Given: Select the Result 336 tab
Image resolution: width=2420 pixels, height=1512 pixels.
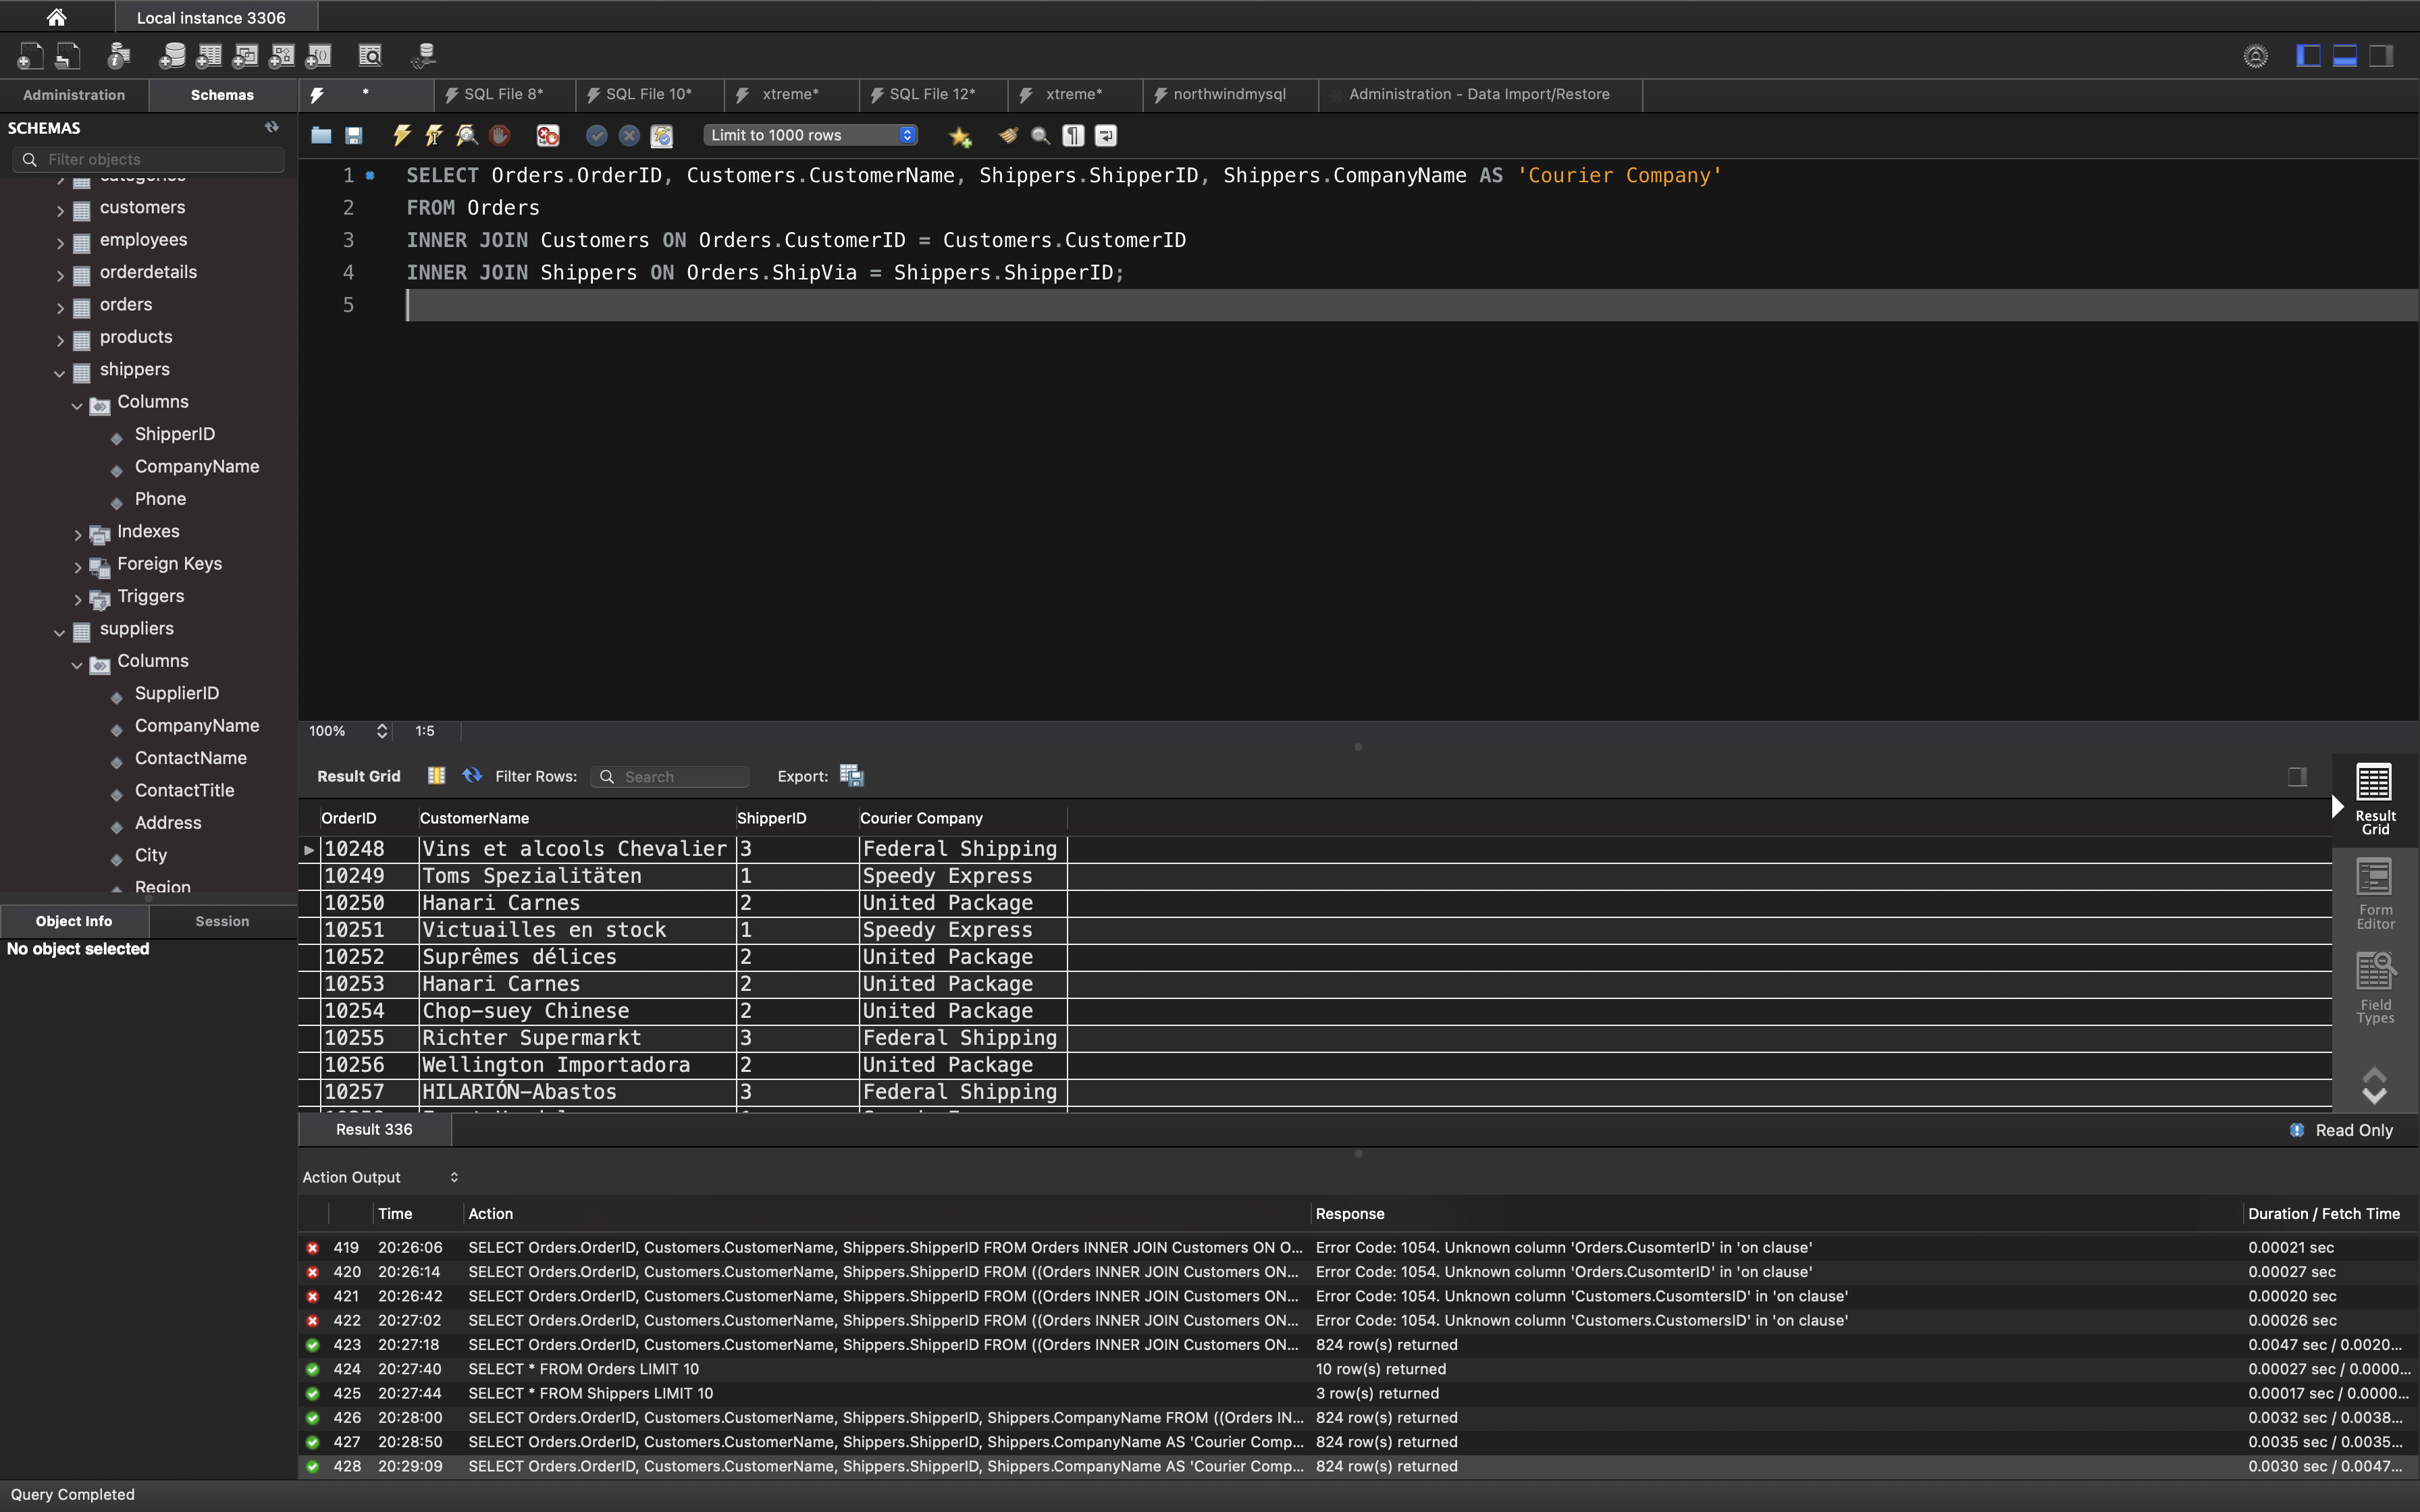Looking at the screenshot, I should (374, 1129).
